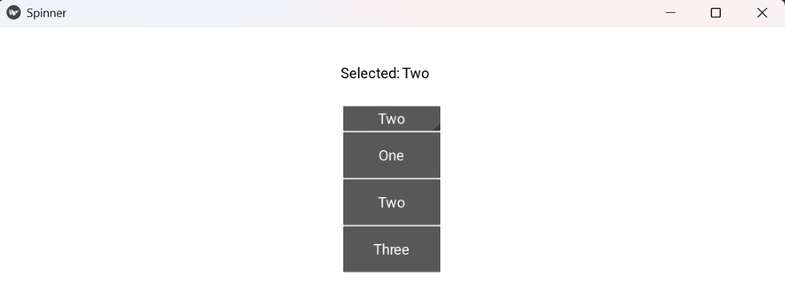Pick "Three" from the spinner options
The width and height of the screenshot is (785, 301).
pos(391,249)
